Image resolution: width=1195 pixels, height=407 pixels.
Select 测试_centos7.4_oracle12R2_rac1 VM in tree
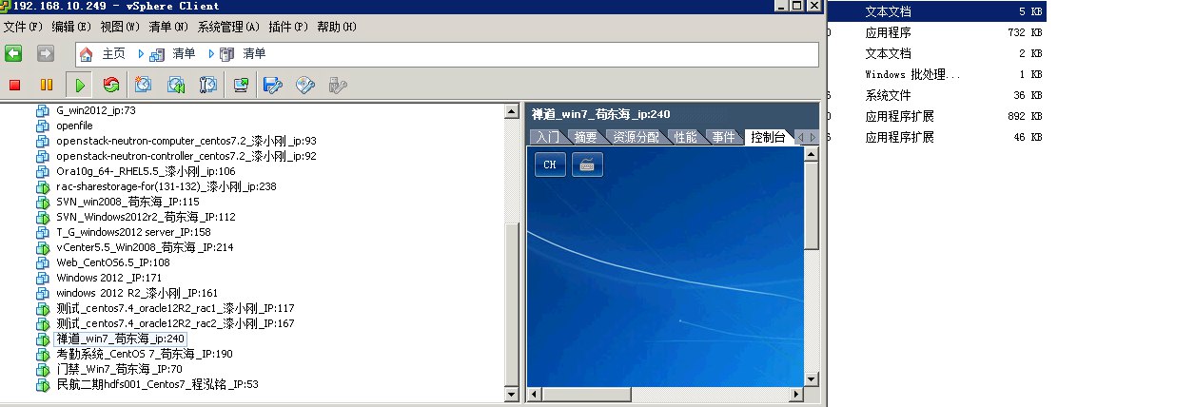click(175, 308)
